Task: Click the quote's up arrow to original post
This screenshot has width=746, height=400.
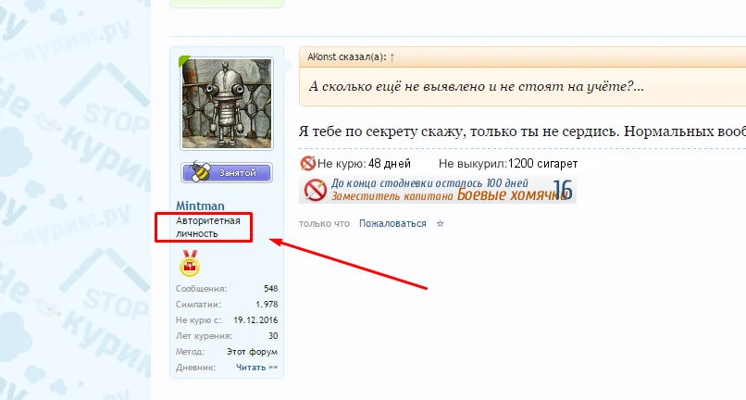Action: coord(392,57)
